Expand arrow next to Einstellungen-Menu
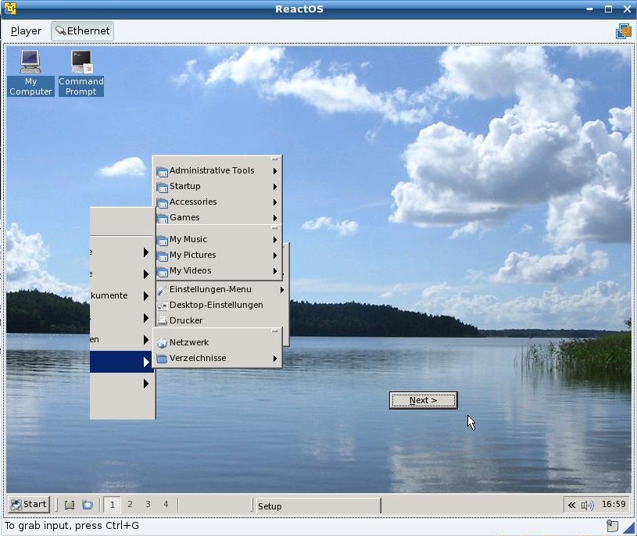This screenshot has width=637, height=536. [282, 290]
